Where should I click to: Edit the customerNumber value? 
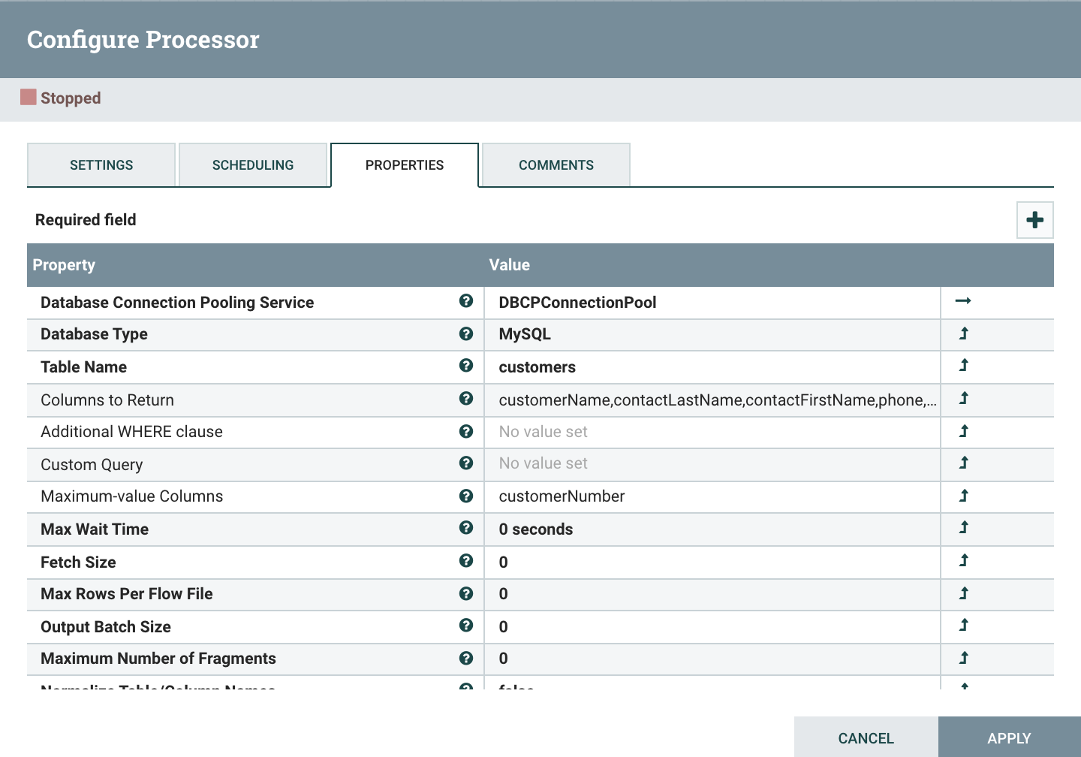point(712,496)
